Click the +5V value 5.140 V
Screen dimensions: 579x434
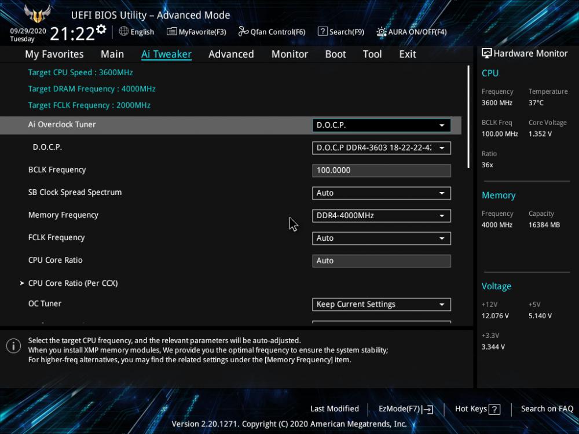540,316
